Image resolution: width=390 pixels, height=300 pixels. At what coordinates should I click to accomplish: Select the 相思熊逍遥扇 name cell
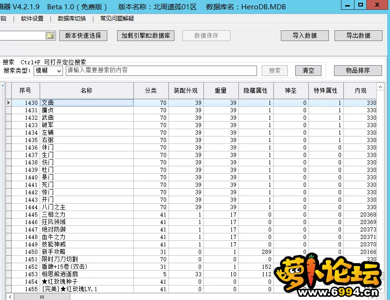(87, 274)
